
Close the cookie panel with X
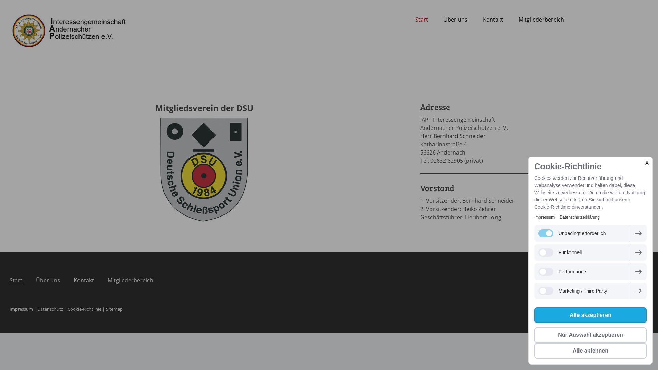647,163
